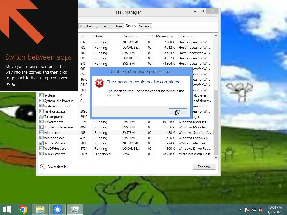This screenshot has height=215, width=287.
Task: Select the wininit.exe process name
Action: (52, 132)
